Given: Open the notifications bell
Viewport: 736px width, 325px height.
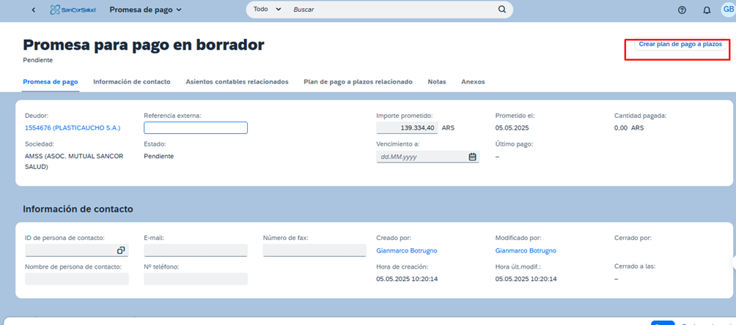Looking at the screenshot, I should click(707, 10).
